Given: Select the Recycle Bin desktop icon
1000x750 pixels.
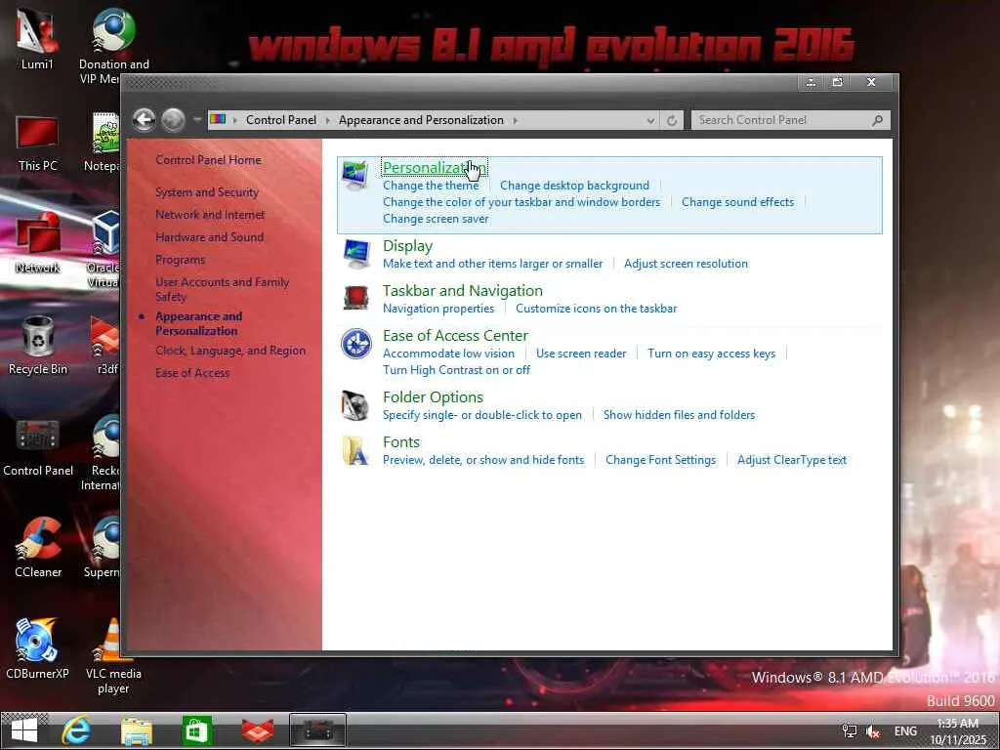Looking at the screenshot, I should [38, 346].
